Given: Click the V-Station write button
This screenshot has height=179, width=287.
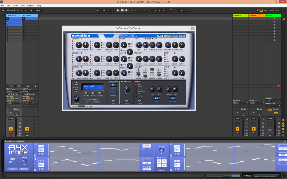Looking at the screenshot, I should tap(93, 93).
